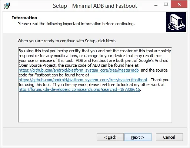Click the computer wizard image in header
Image resolution: width=190 pixels, height=148 pixels.
point(176,22)
